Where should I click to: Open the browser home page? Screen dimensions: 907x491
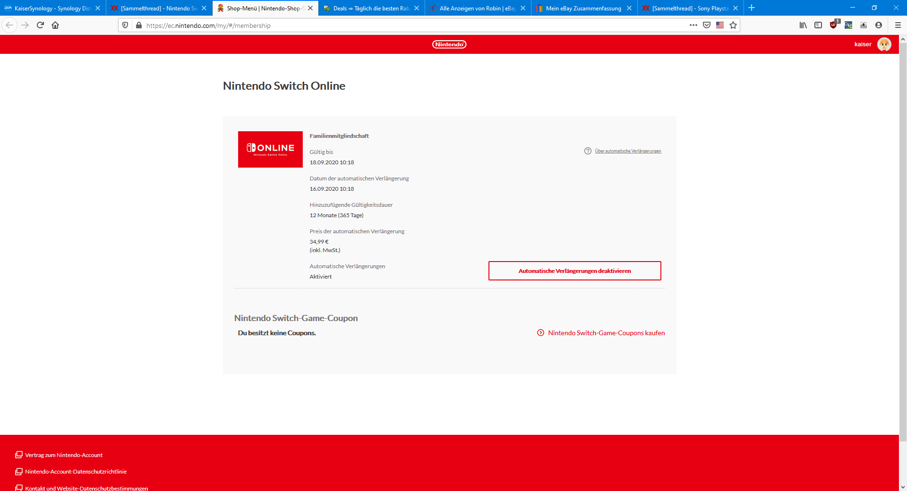pyautogui.click(x=55, y=25)
